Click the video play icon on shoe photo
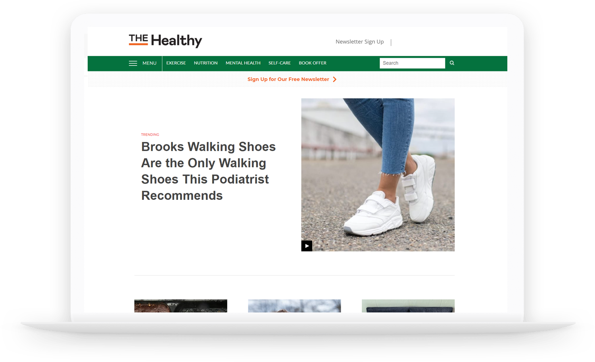595x362 pixels. point(307,246)
